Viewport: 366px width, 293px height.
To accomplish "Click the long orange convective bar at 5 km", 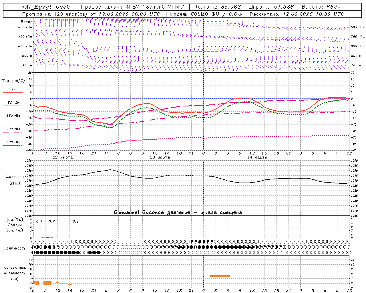I will (220, 276).
